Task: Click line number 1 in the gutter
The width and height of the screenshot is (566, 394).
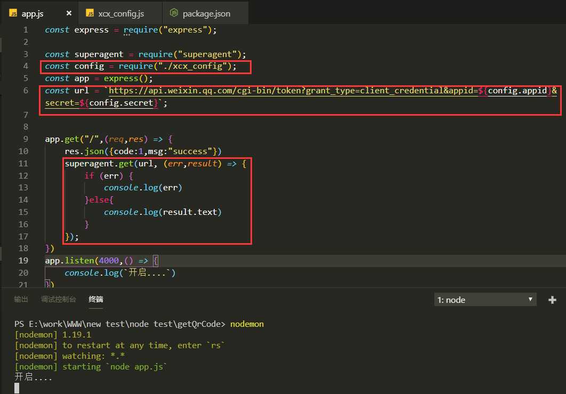Action: pos(25,30)
